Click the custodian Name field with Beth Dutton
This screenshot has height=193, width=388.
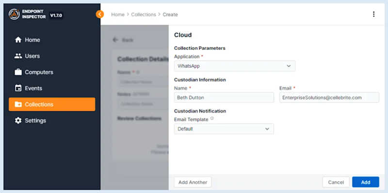point(224,98)
